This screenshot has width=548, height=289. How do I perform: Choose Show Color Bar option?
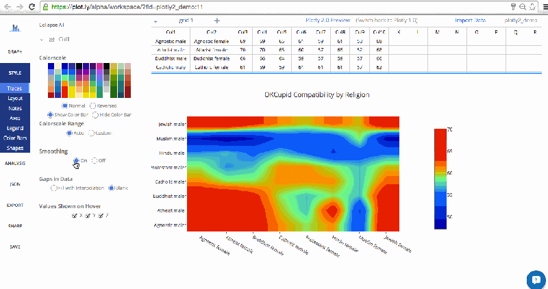pos(50,114)
